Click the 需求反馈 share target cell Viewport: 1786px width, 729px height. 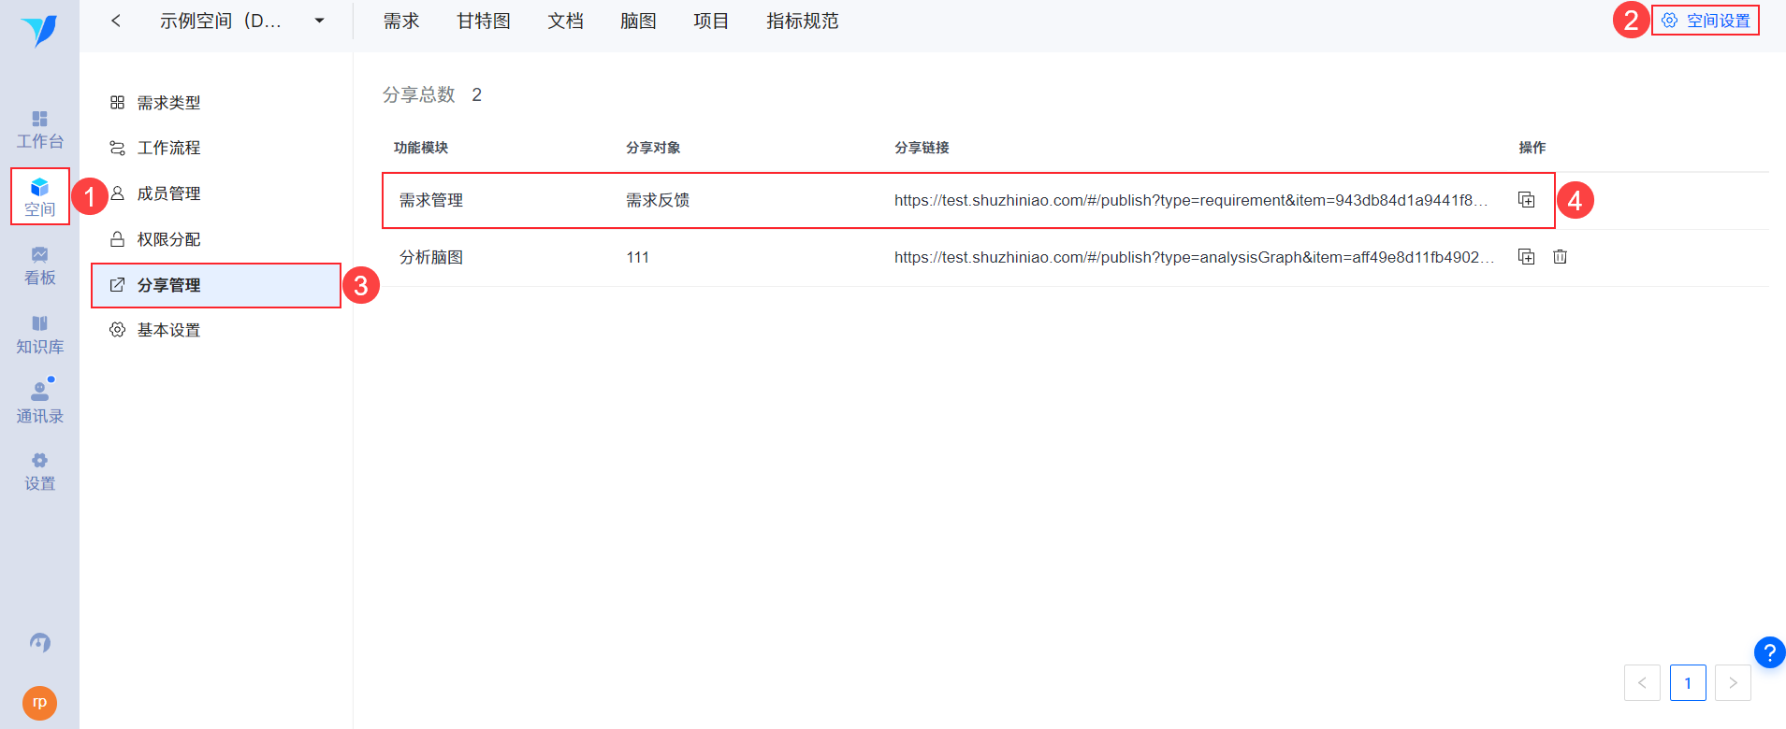tap(658, 200)
